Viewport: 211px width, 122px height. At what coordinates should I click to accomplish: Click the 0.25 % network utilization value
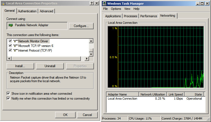[x=160, y=99]
